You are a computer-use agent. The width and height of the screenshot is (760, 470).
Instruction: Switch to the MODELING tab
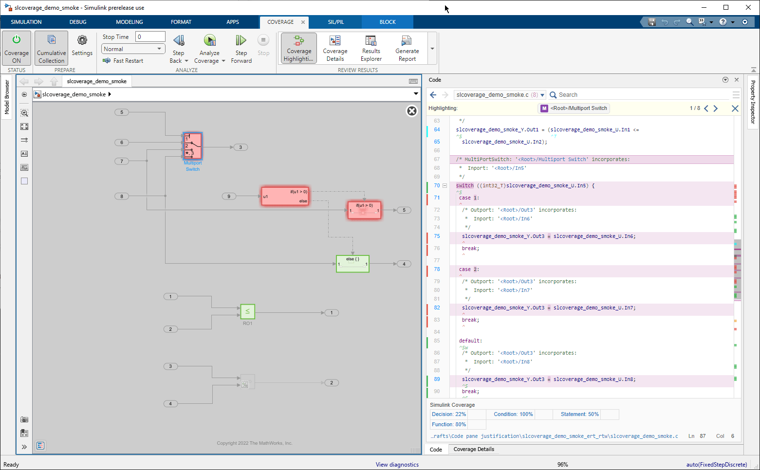[x=130, y=22]
